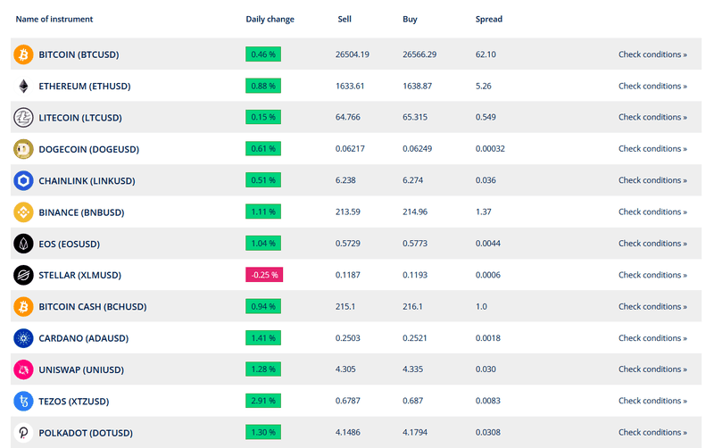Click the blue Cardano logo icon

(x=23, y=338)
